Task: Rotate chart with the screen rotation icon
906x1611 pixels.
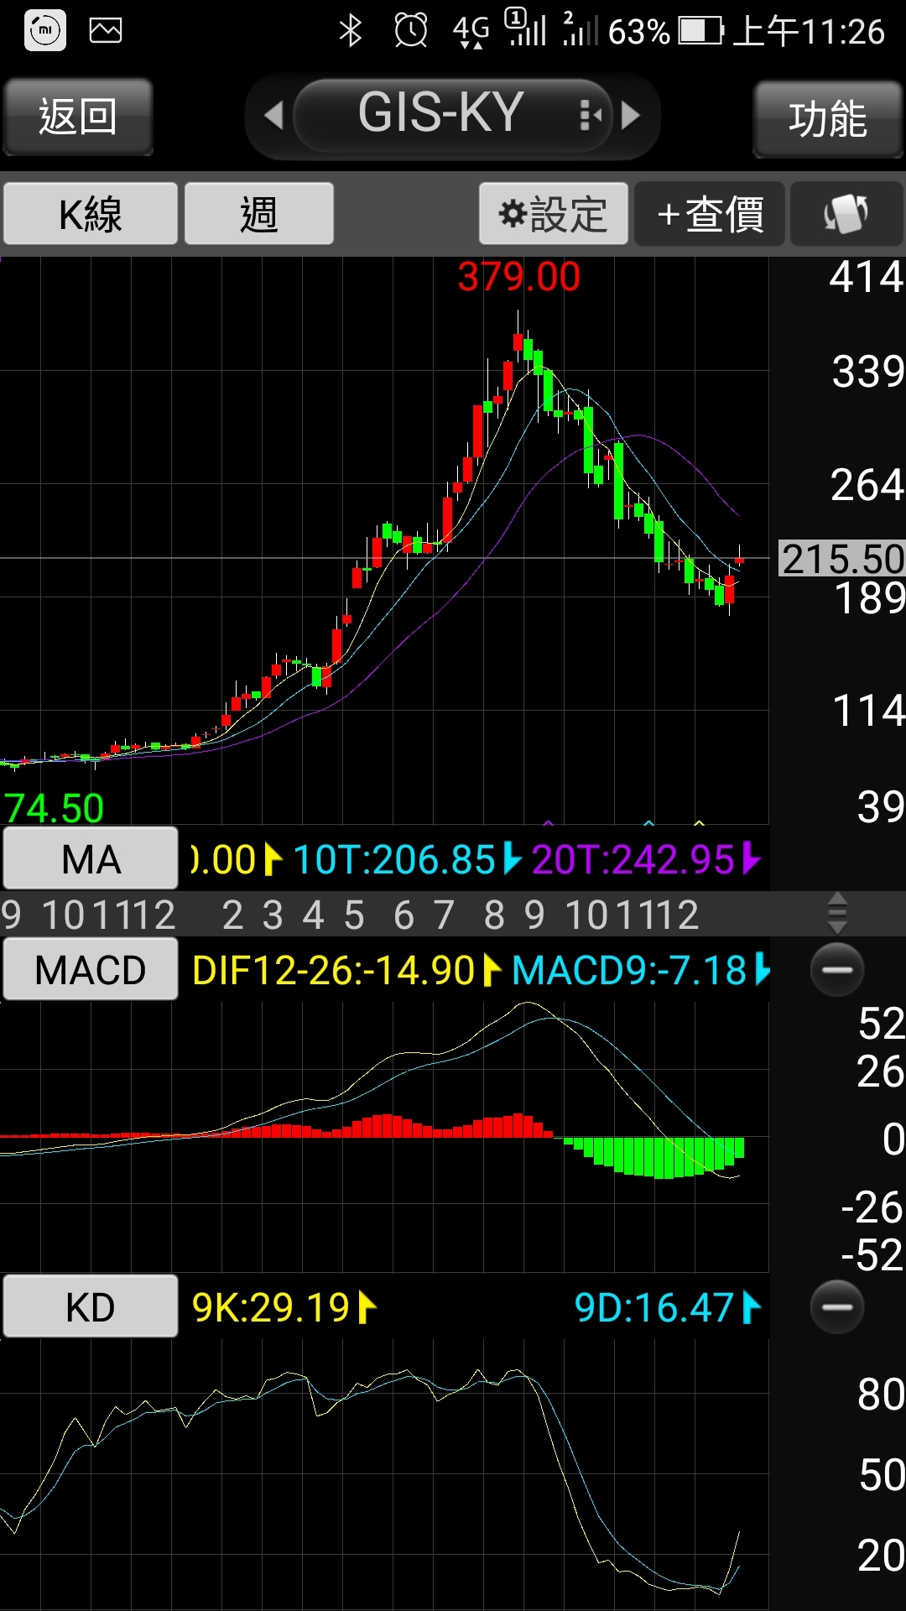Action: click(x=846, y=214)
